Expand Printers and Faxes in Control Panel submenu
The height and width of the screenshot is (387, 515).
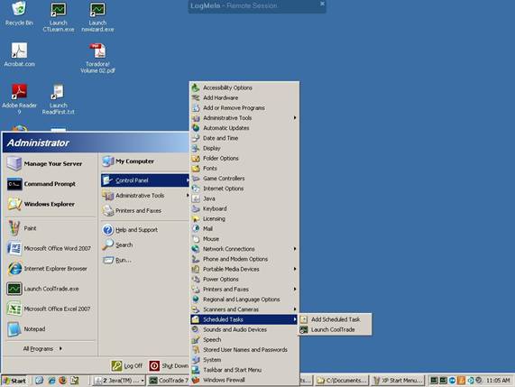tap(244, 290)
